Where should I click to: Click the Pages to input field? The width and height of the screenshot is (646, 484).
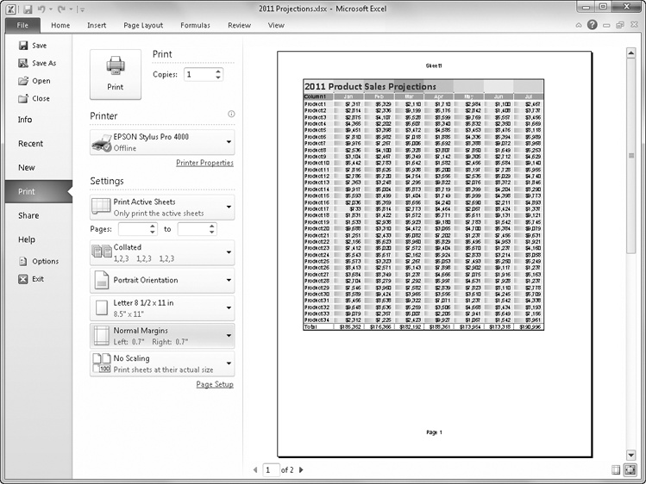tap(193, 229)
